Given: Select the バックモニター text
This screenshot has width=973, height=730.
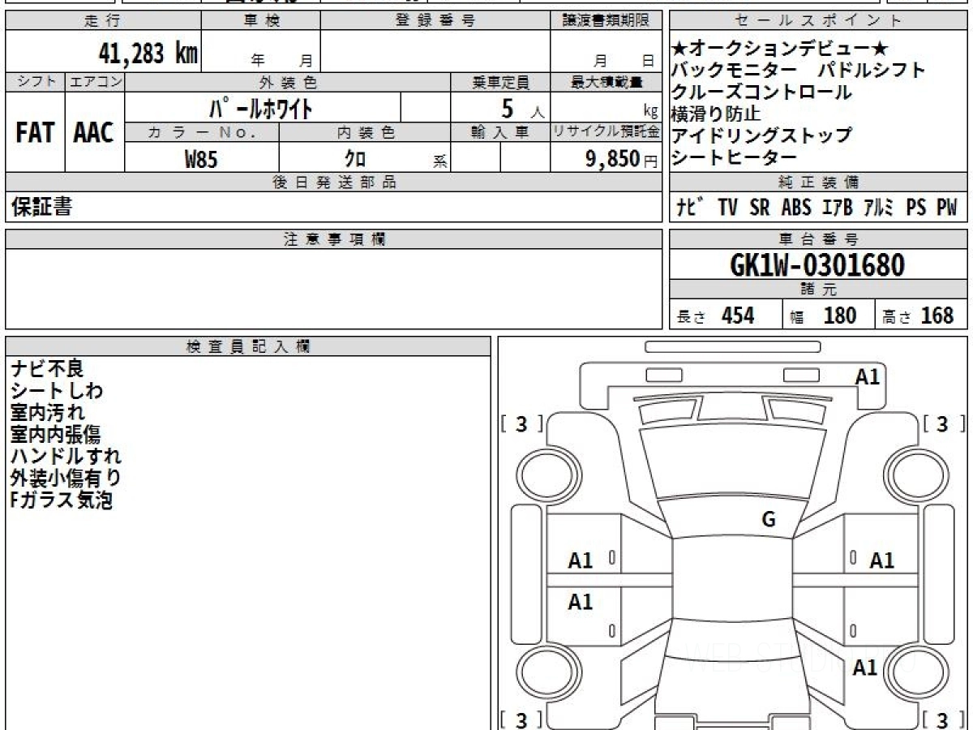Looking at the screenshot, I should click(x=734, y=71).
